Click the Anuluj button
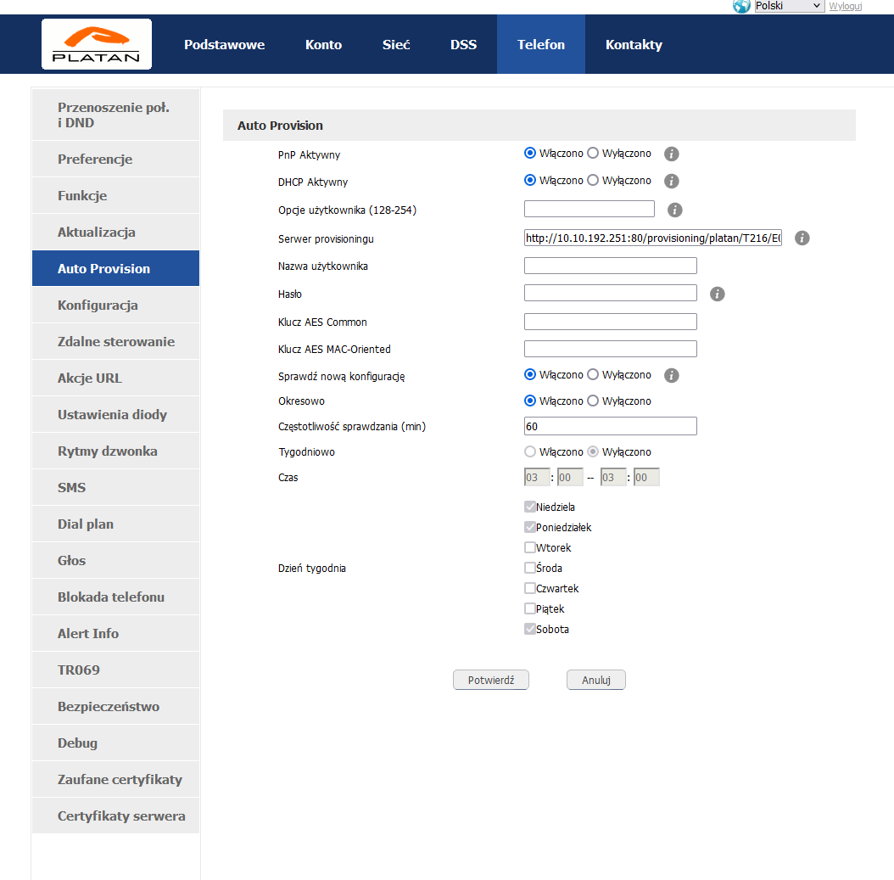This screenshot has width=894, height=880. point(595,680)
